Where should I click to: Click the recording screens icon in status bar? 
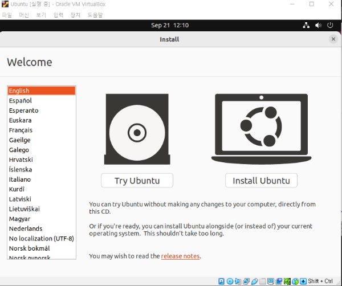279,281
